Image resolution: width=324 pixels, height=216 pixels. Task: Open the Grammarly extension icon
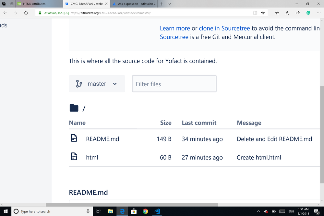pos(308,13)
